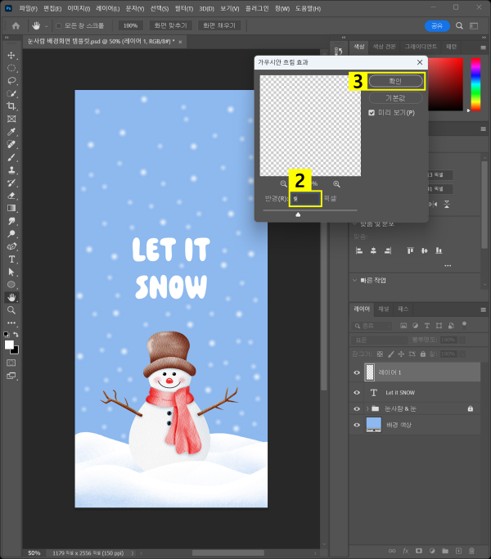Select the Zoom tool in toolbar
Image resolution: width=491 pixels, height=559 pixels.
11,310
